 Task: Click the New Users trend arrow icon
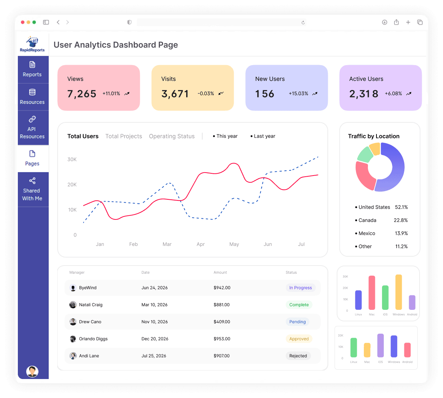click(315, 94)
